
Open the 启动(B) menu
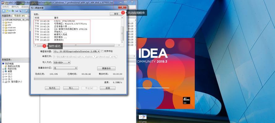point(25,7)
